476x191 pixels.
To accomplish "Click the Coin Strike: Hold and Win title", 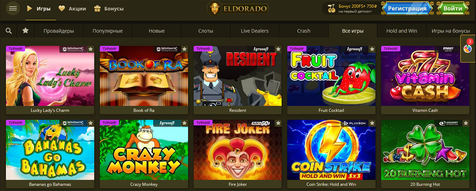I will click(x=331, y=184).
